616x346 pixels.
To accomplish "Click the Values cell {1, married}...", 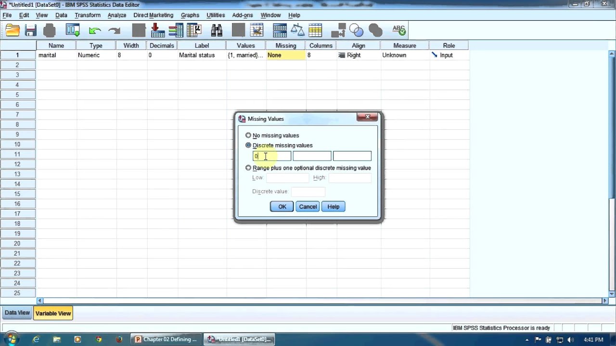I will click(x=246, y=55).
